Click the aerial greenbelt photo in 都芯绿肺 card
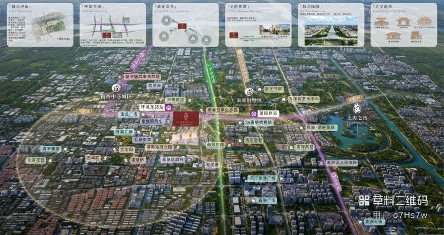Image resolution: width=444 pixels, height=235 pixels. pyautogui.click(x=331, y=31)
